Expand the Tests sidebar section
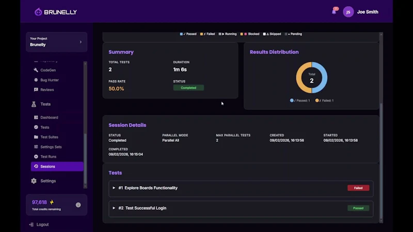The image size is (413, 232). [45, 104]
